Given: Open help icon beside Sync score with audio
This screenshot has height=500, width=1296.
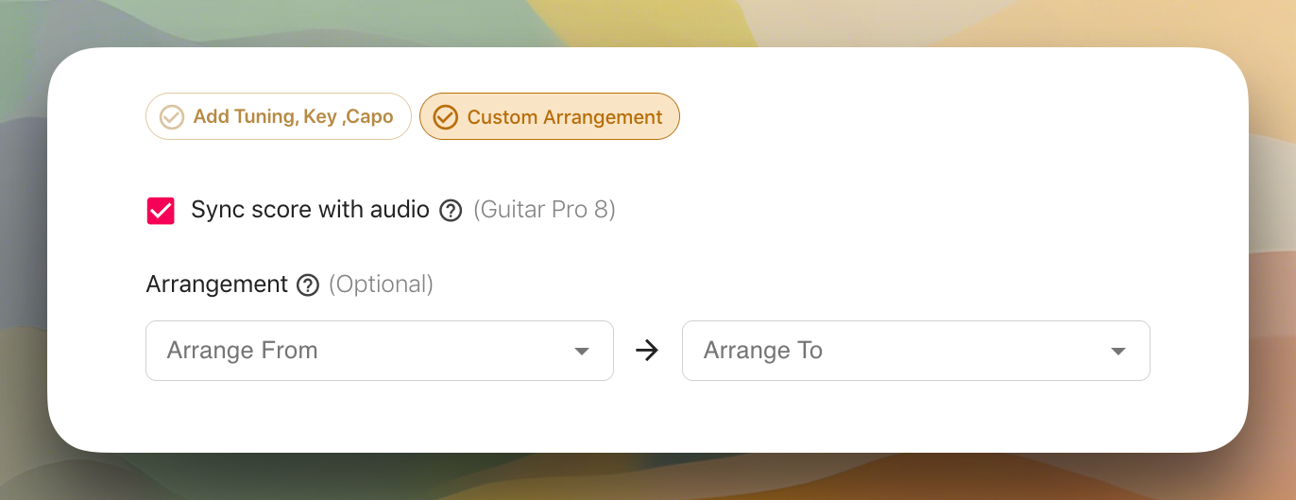Looking at the screenshot, I should 451,211.
